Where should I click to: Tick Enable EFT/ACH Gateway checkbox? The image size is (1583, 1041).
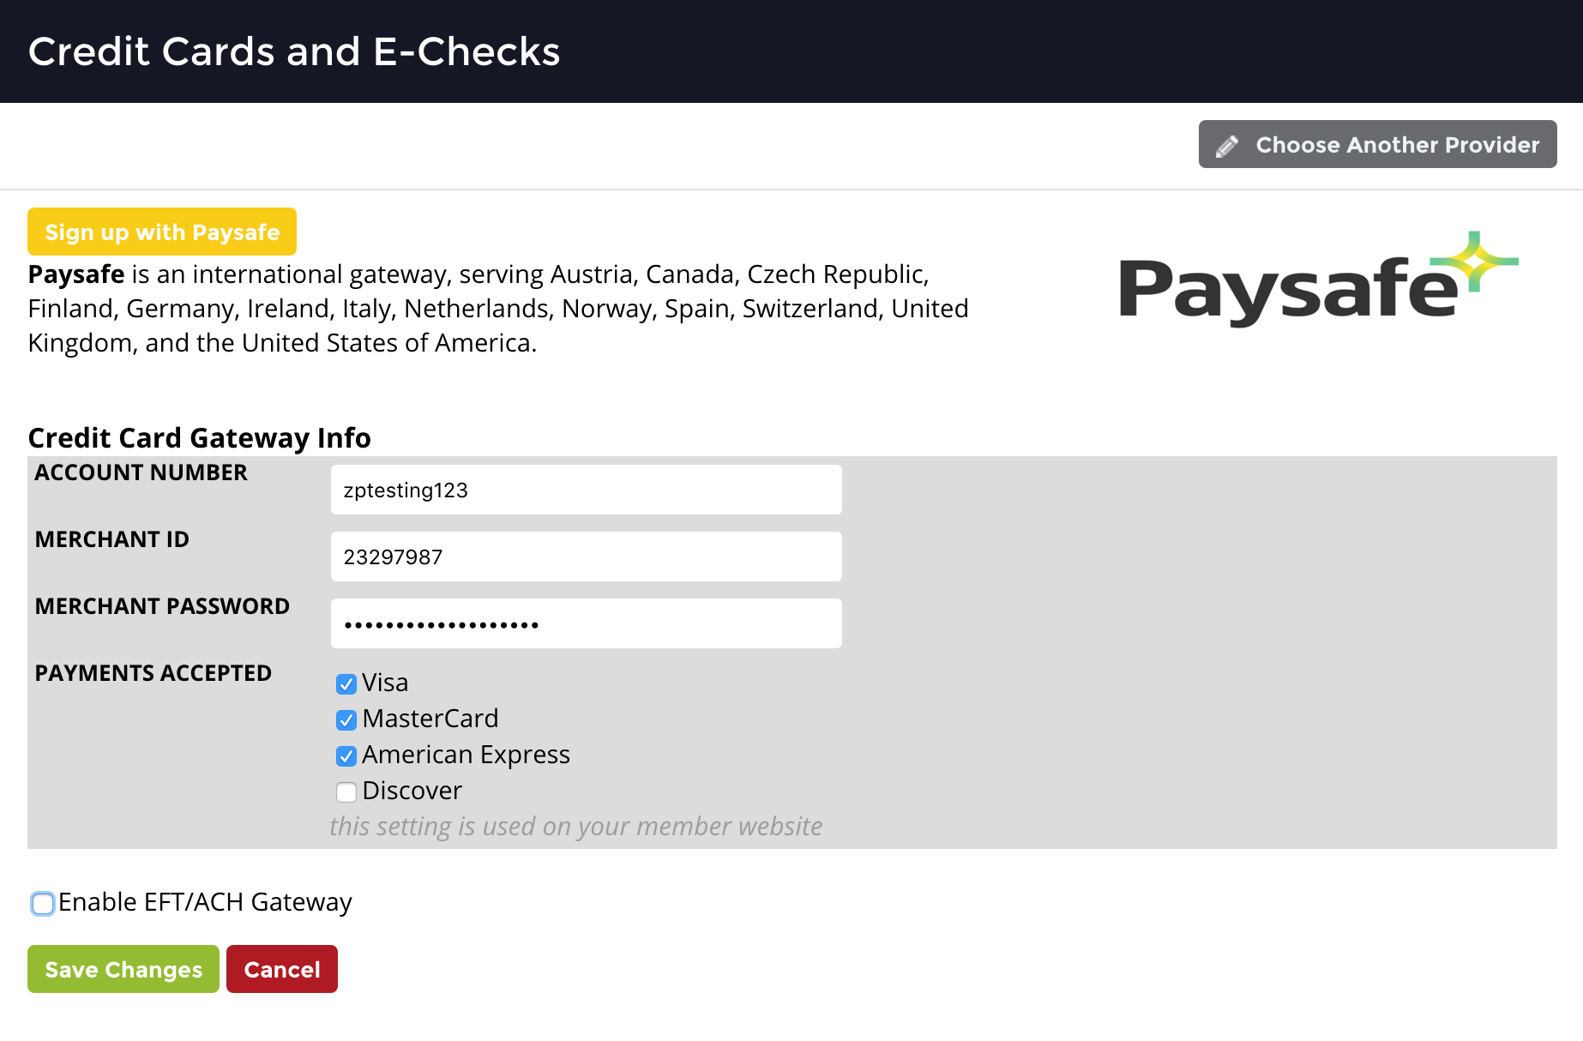[x=43, y=903]
